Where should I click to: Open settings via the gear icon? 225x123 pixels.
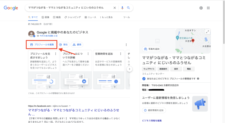201,8
